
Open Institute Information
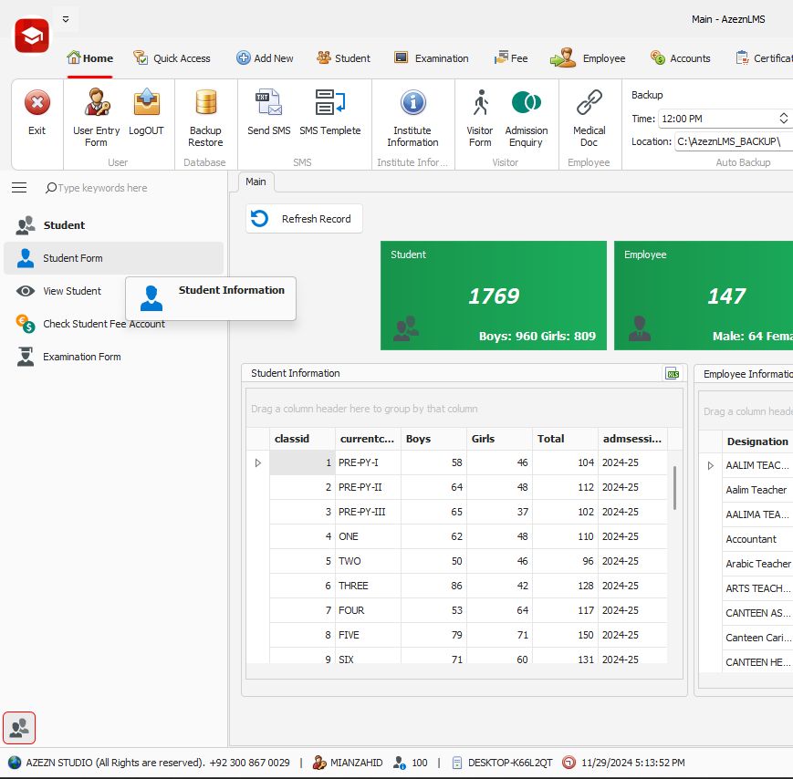pyautogui.click(x=412, y=115)
